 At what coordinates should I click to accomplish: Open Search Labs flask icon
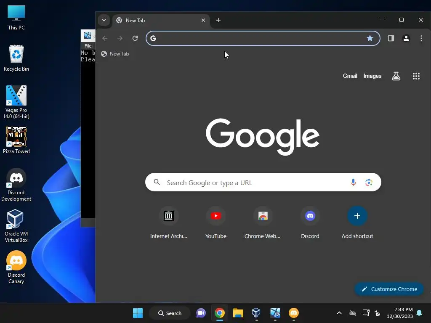tap(396, 76)
